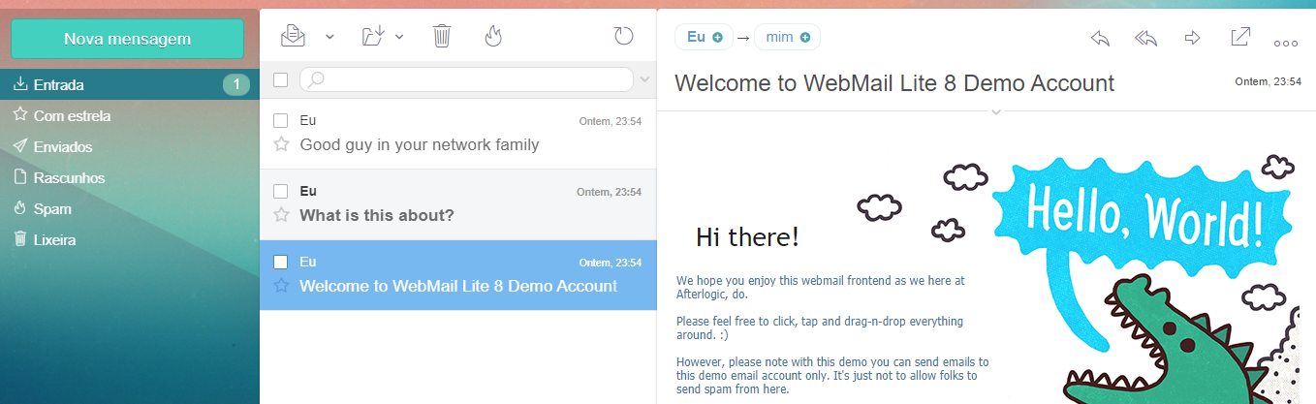Reply to the open message

(1100, 38)
